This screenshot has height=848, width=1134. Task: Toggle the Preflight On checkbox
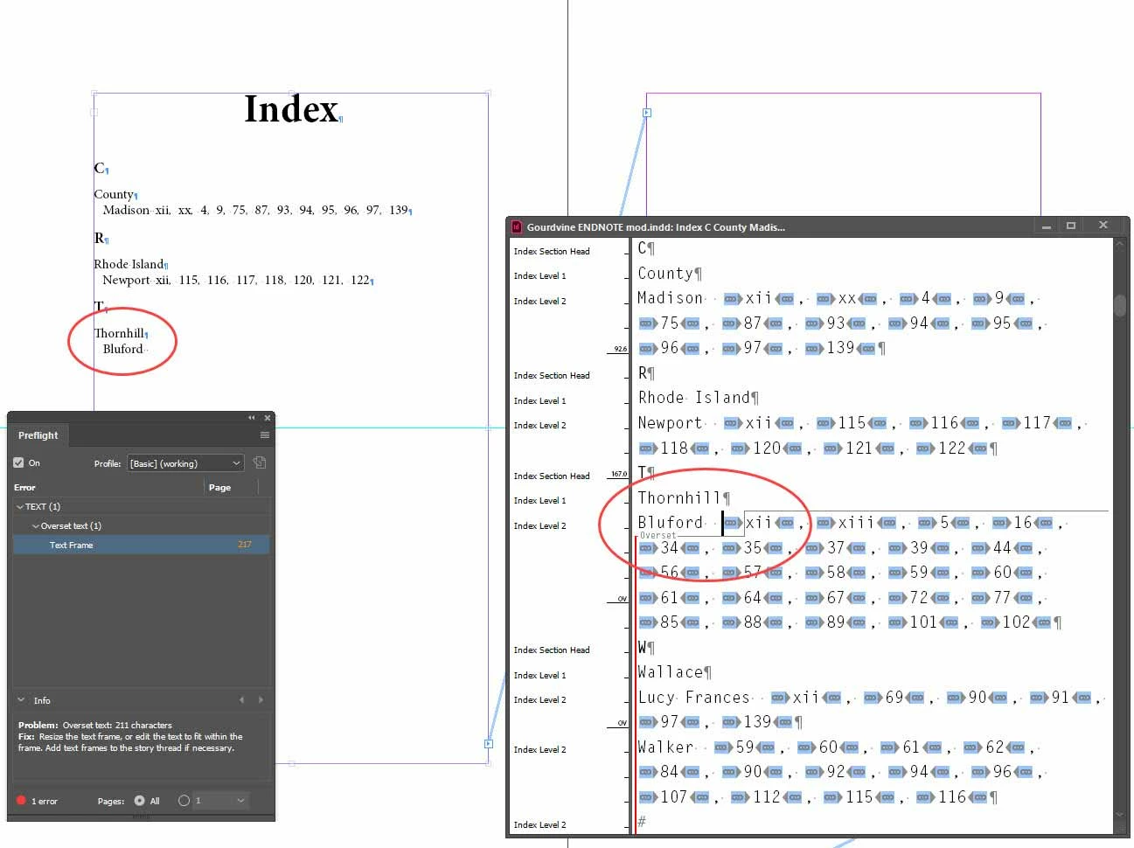tap(18, 462)
